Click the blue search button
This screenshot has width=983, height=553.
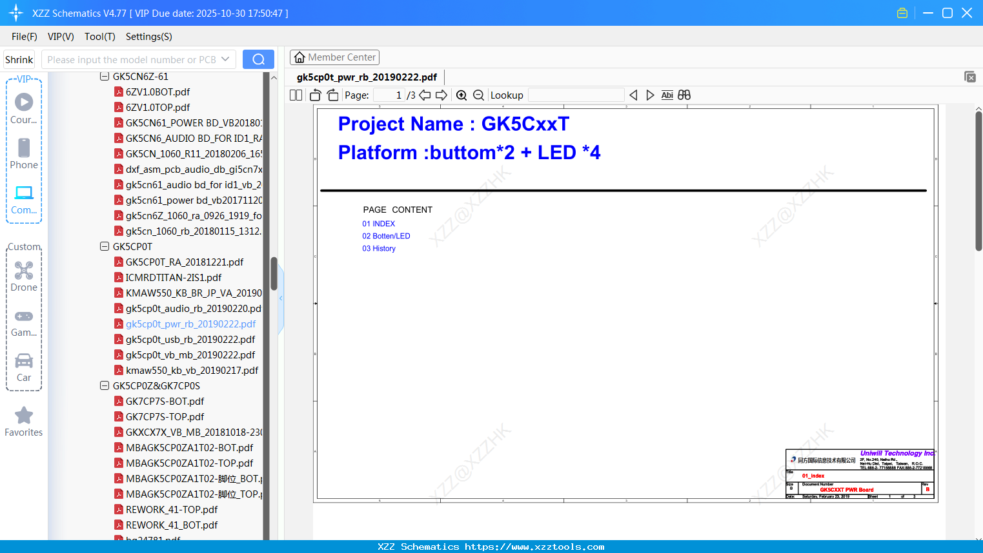point(258,59)
